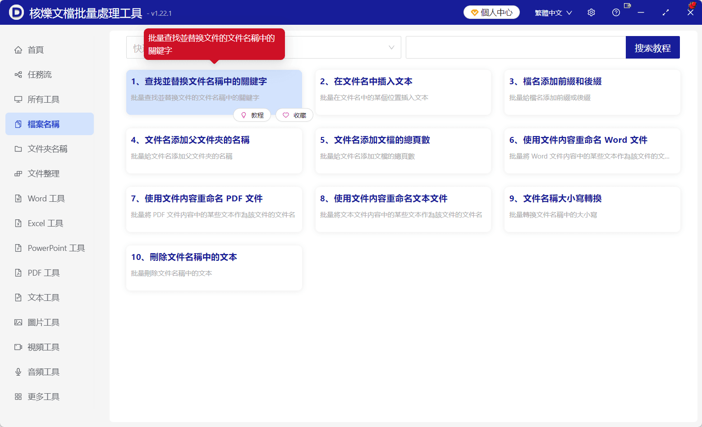The height and width of the screenshot is (427, 702).
Task: Click the lightbulb icon on 教程 button
Action: 244,115
